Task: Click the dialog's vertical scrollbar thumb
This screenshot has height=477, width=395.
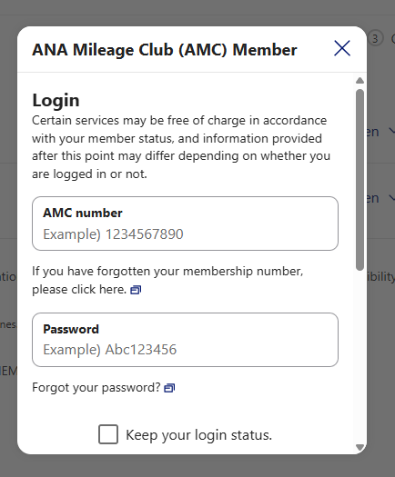Action: [x=360, y=180]
